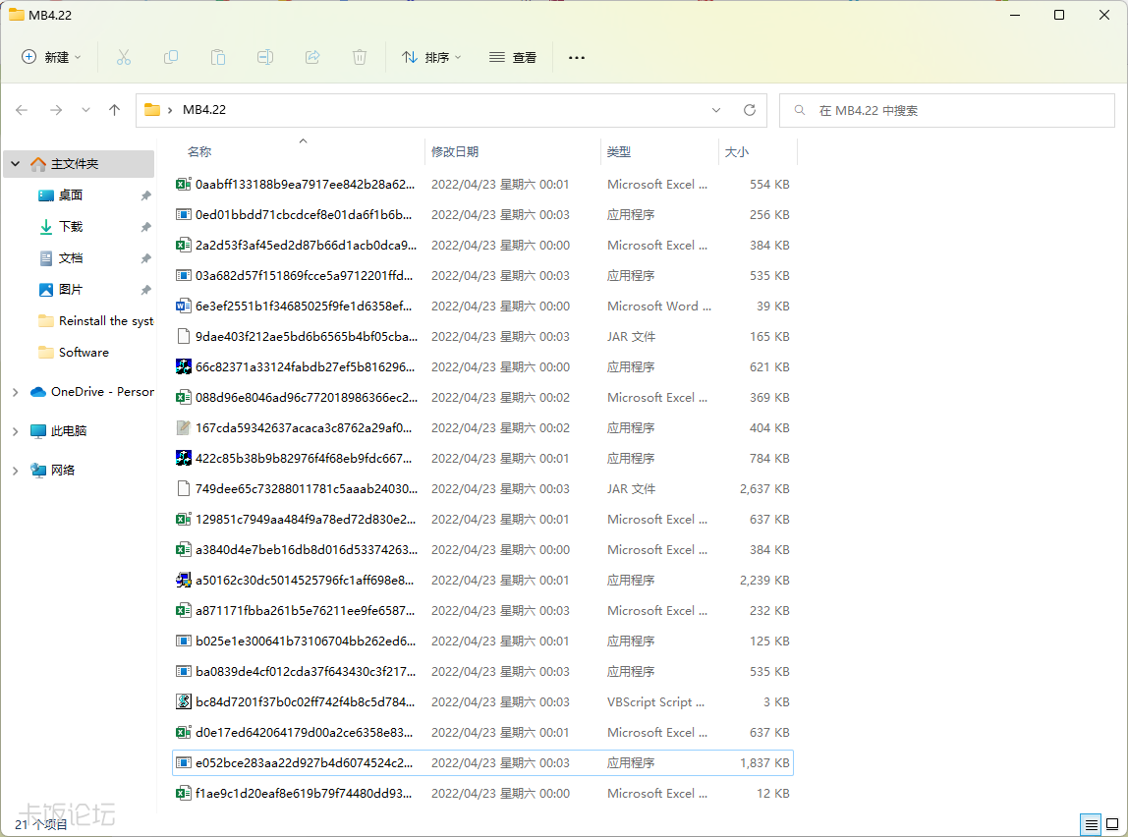Open the three-dot more options menu
Screen dimensions: 1128x837
tap(577, 57)
